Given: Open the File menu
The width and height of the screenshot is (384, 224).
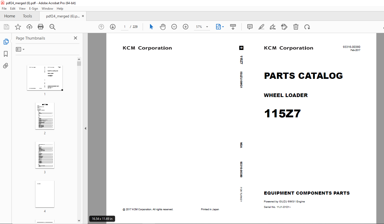Looking at the screenshot, I should [4, 9].
